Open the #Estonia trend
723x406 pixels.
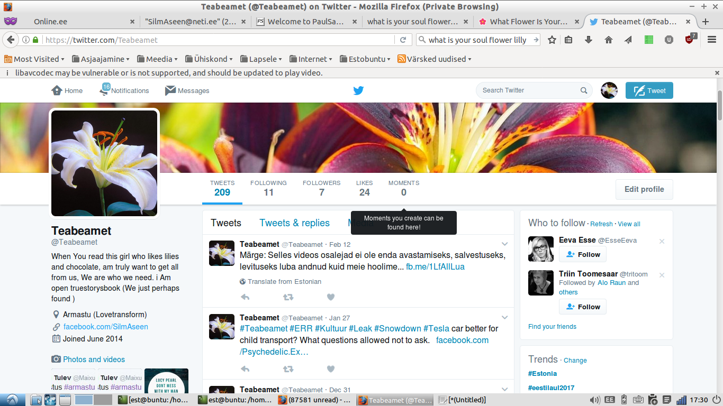click(543, 374)
